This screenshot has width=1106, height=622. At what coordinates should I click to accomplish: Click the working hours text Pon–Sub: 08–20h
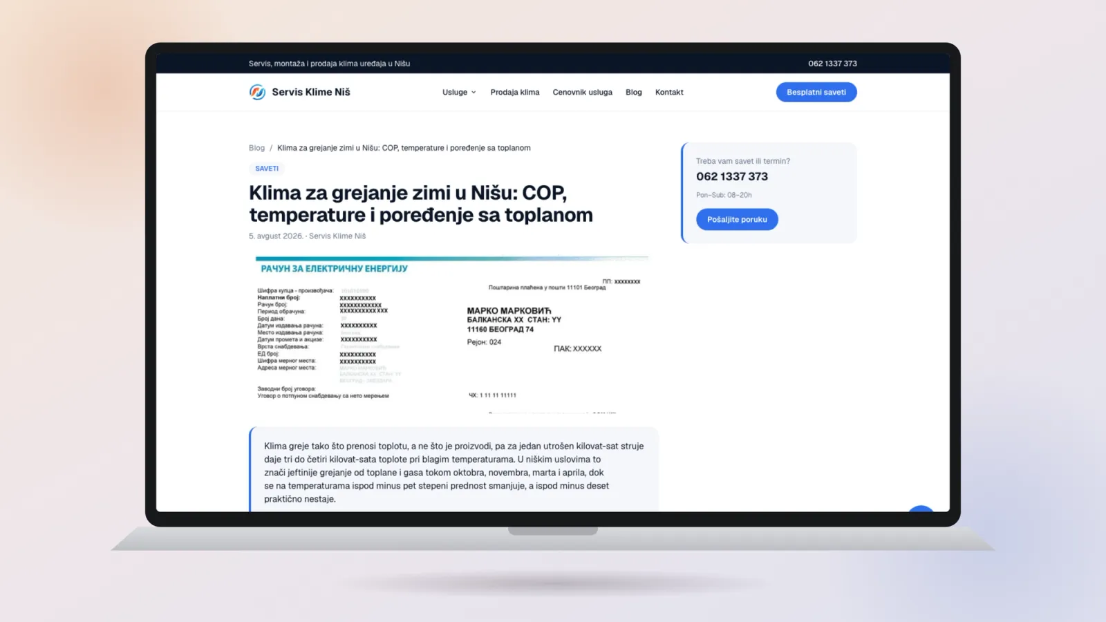[724, 195]
